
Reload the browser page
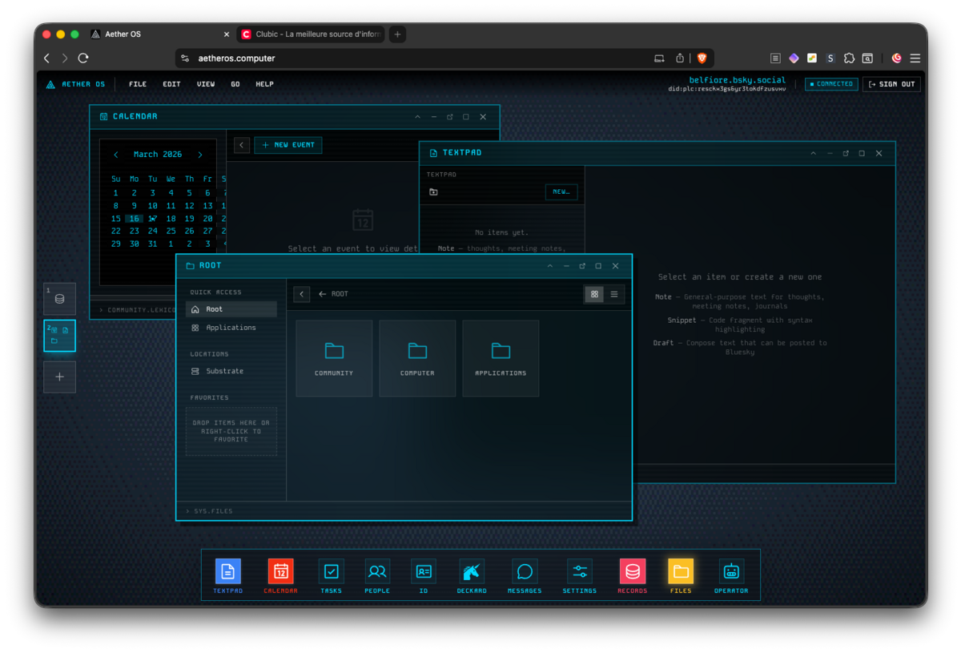tap(83, 58)
